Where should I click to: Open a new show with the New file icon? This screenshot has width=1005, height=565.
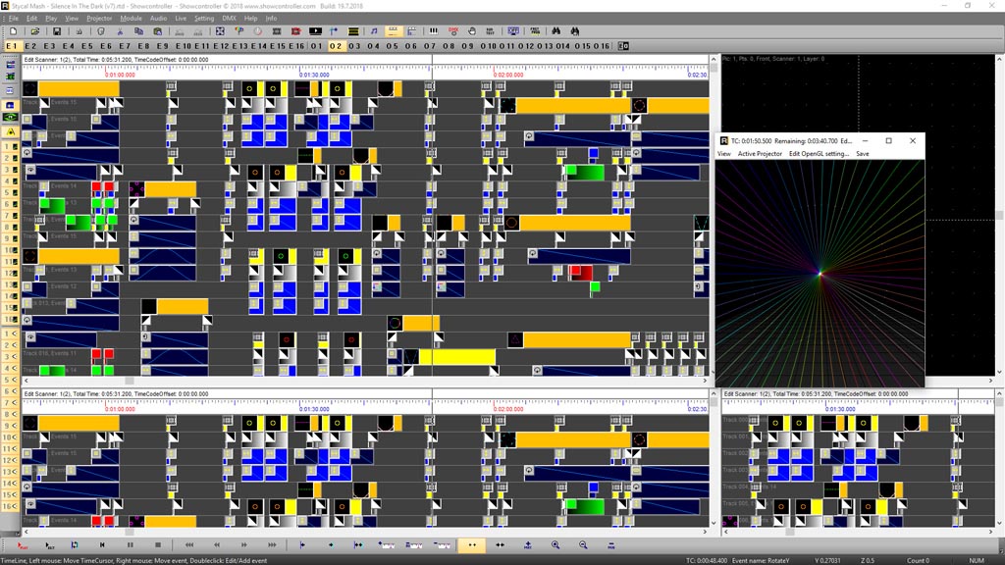click(14, 31)
